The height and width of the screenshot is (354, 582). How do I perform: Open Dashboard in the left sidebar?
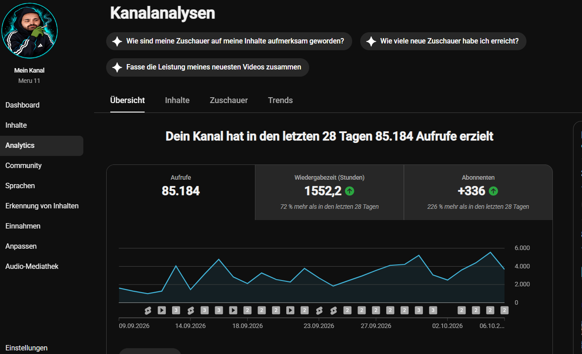pos(22,105)
